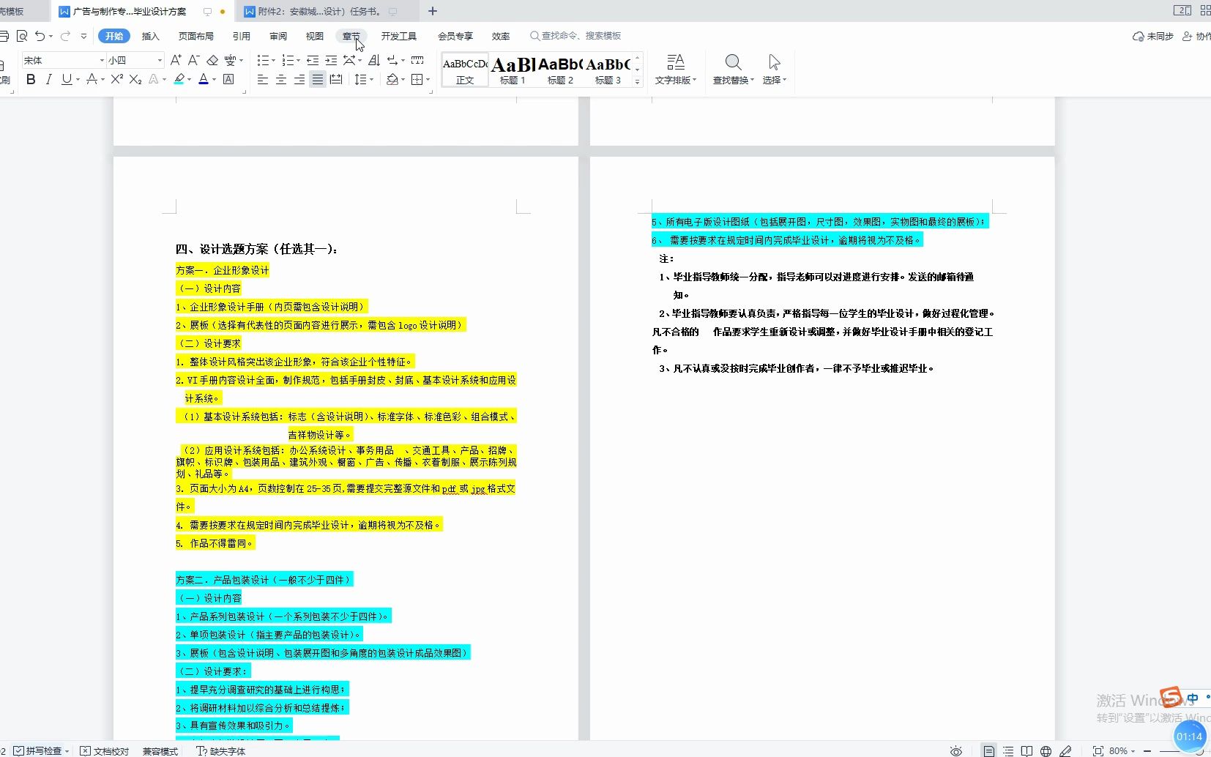Screen dimensions: 1211x757
Task: Expand line spacing options
Action: tap(372, 80)
